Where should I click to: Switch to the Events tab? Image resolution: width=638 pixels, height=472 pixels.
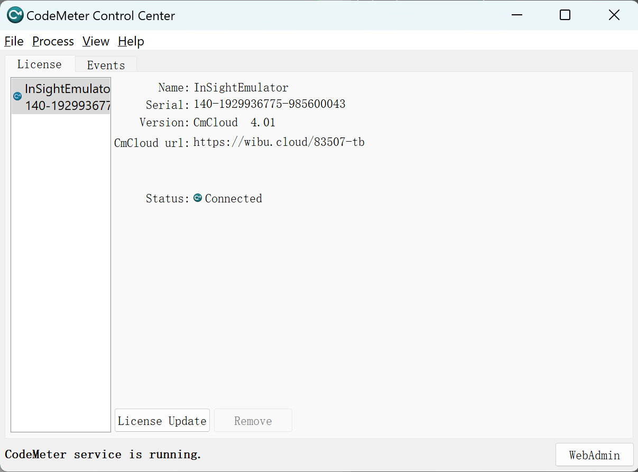point(106,65)
